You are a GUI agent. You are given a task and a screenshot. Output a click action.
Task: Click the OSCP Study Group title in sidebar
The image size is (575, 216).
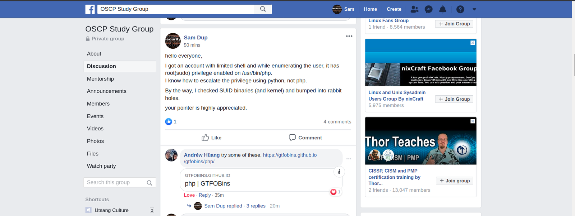(119, 29)
